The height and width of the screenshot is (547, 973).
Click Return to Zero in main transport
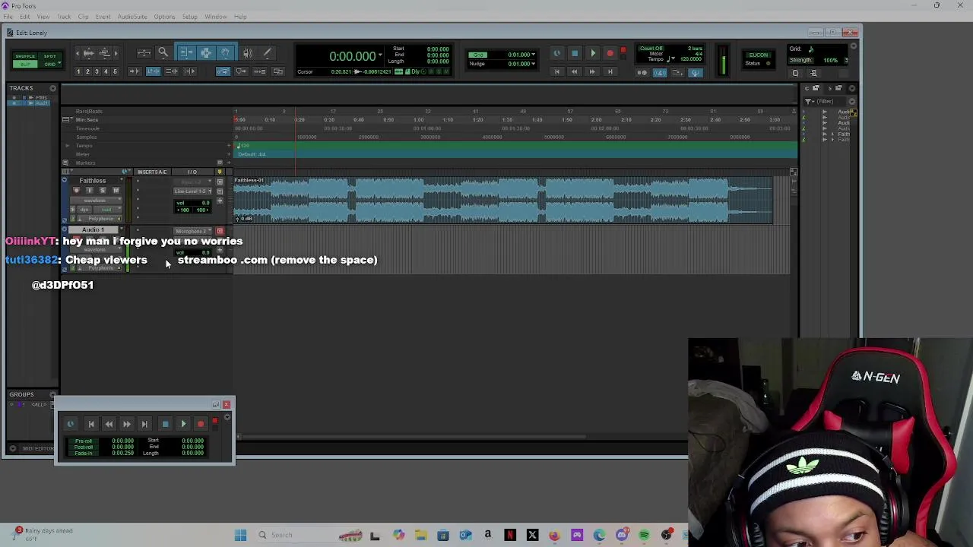pyautogui.click(x=557, y=71)
